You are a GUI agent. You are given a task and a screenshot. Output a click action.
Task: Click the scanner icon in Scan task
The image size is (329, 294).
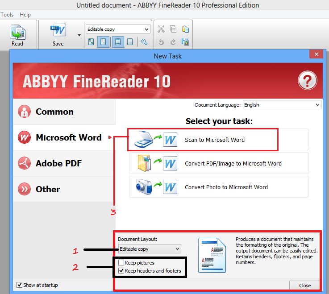point(144,139)
